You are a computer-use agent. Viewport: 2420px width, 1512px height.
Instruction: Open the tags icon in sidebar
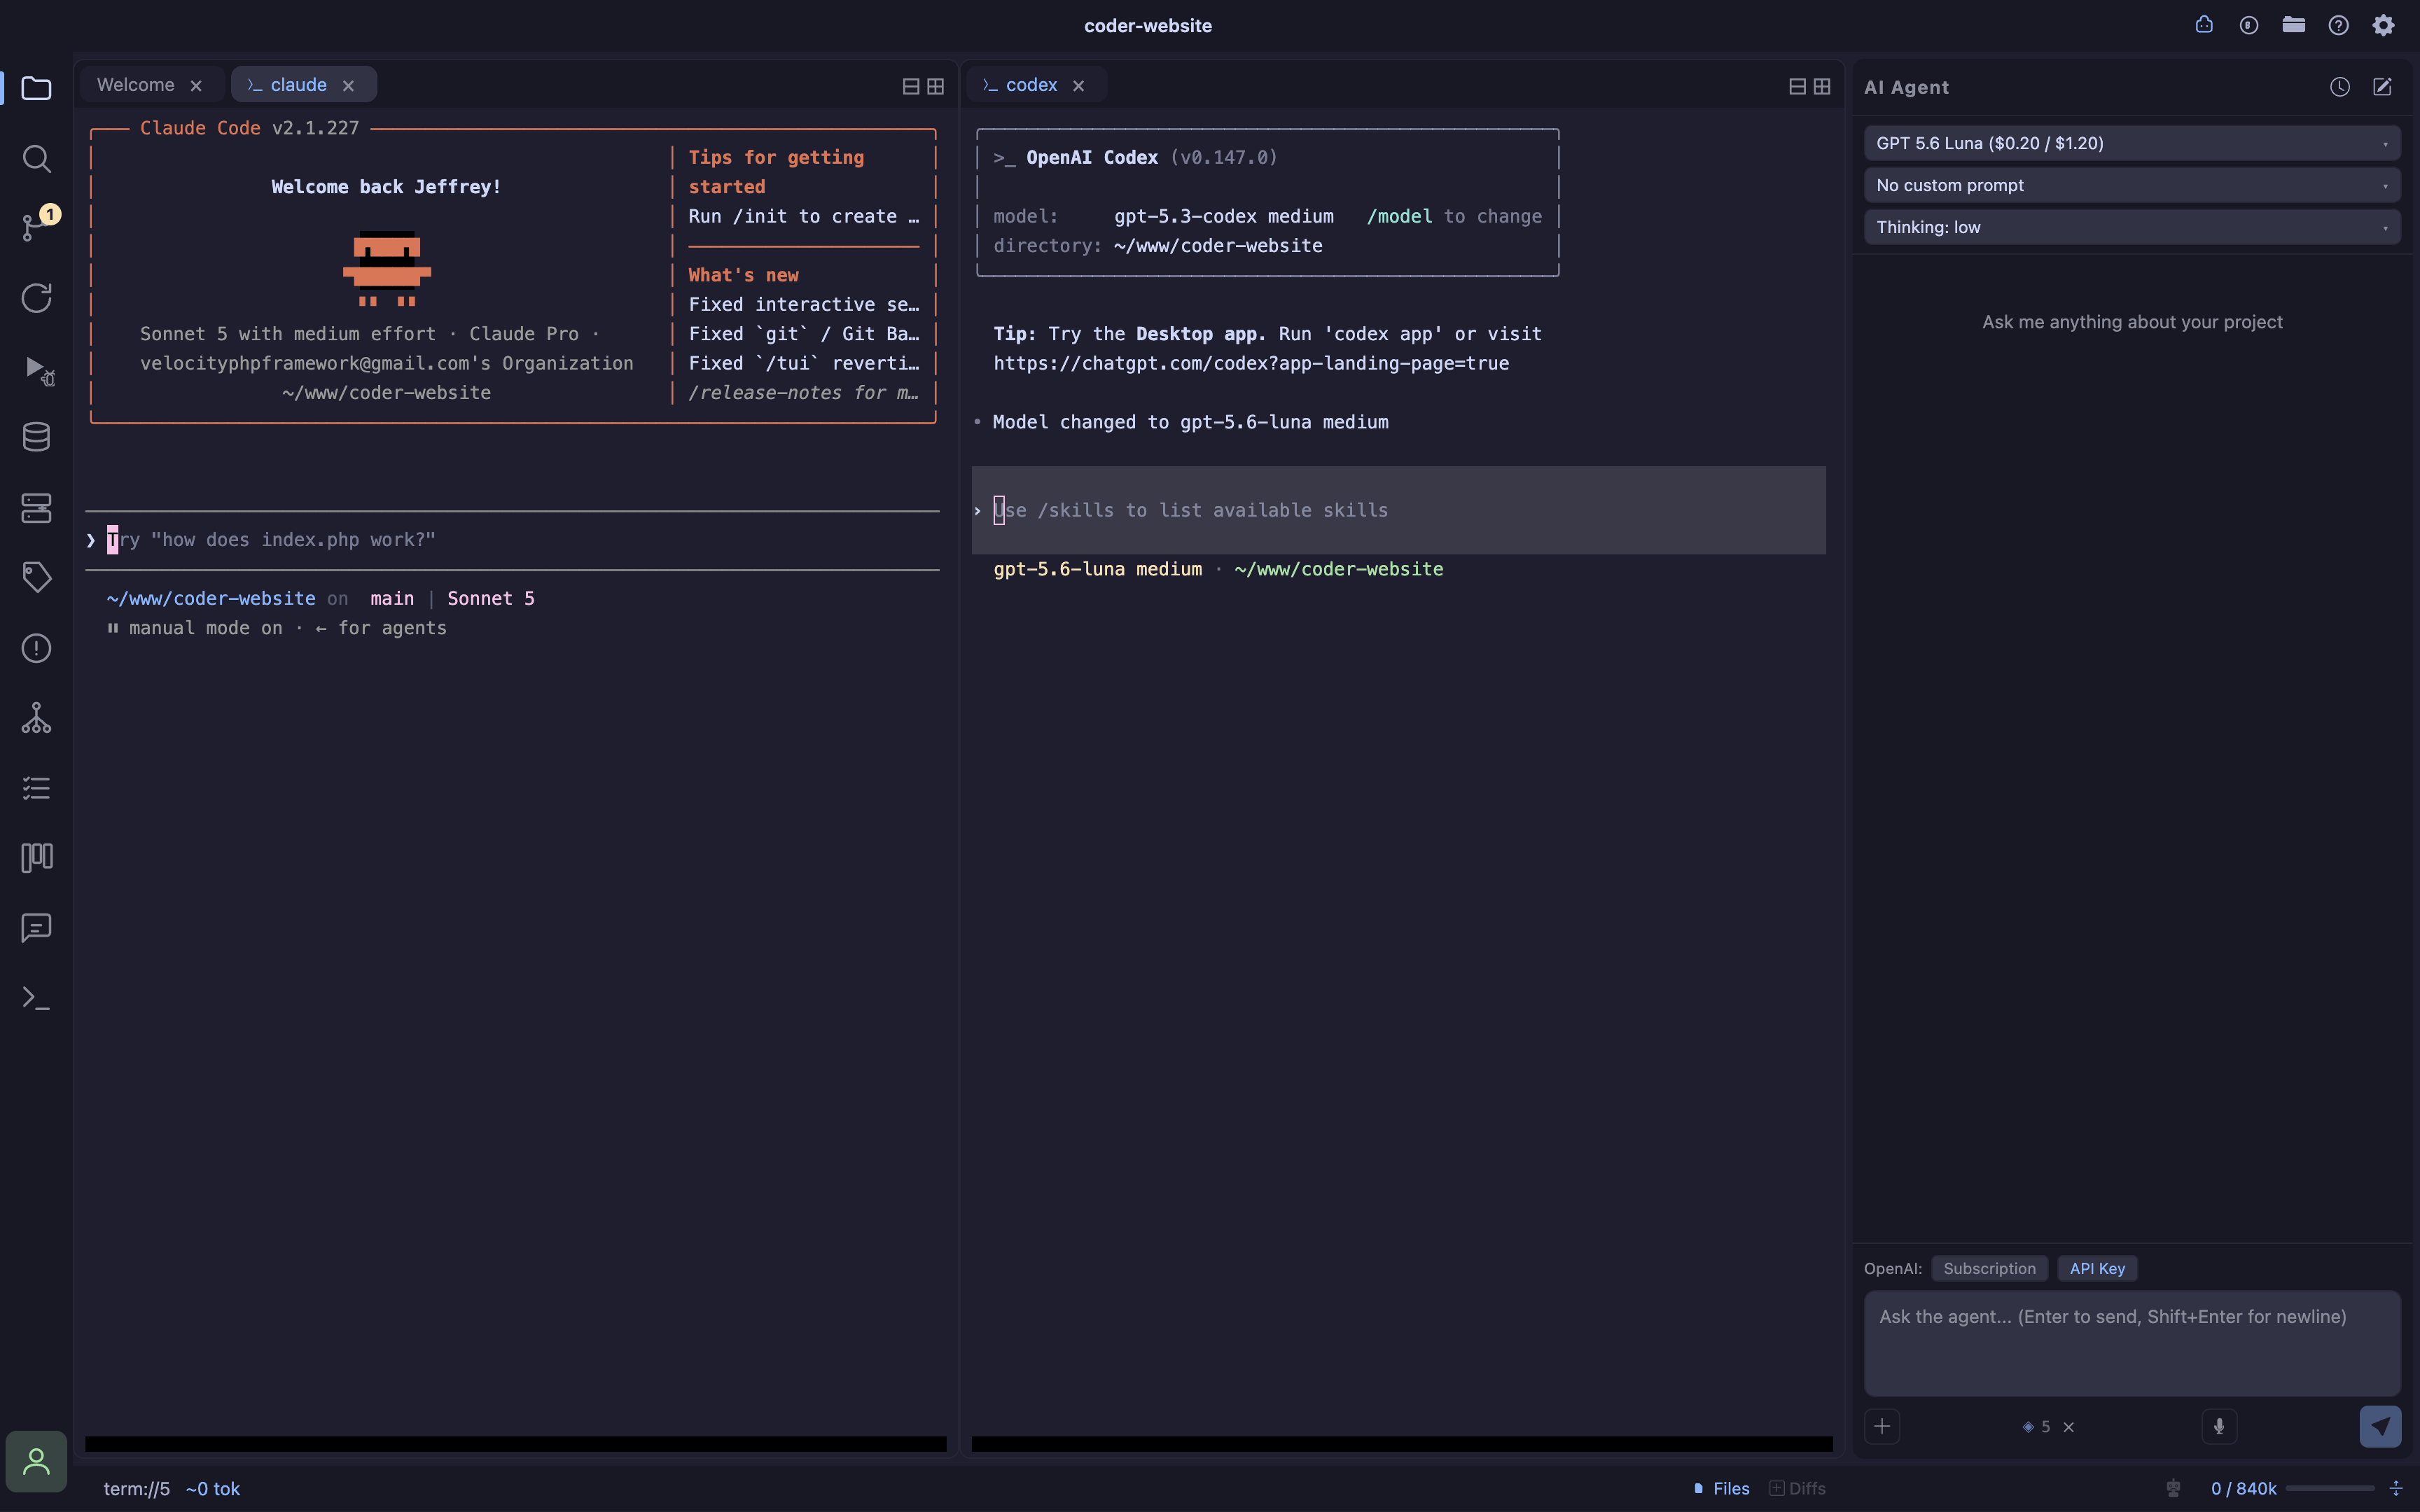coord(36,577)
